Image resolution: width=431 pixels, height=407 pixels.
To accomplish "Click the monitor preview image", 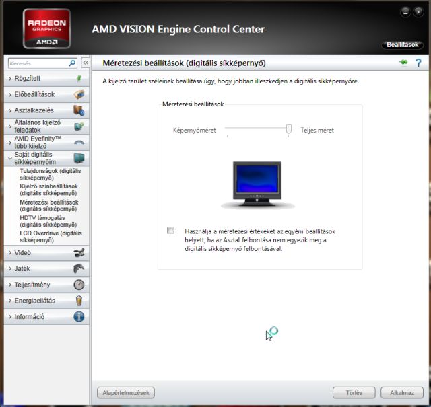I will tap(257, 184).
